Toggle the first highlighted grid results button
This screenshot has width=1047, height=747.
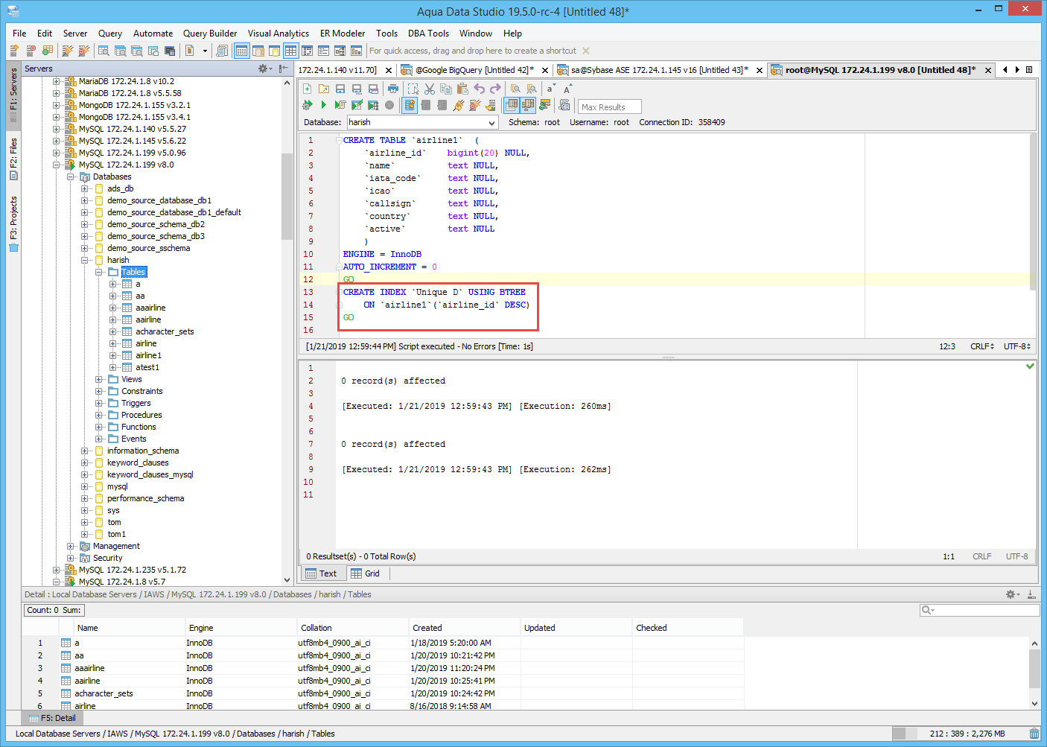(512, 105)
